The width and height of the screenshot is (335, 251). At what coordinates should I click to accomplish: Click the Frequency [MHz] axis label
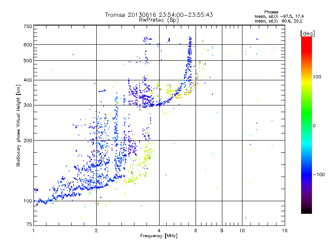pyautogui.click(x=159, y=236)
